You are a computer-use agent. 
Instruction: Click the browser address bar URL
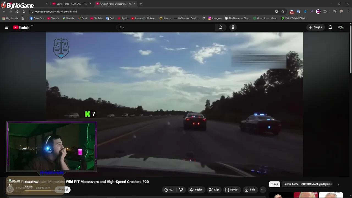[x=56, y=12]
